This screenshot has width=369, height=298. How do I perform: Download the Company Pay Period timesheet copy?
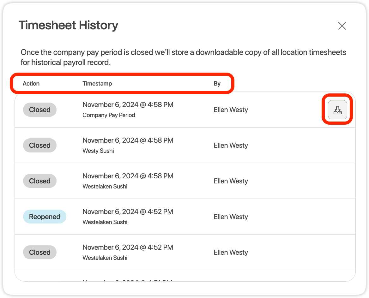337,110
